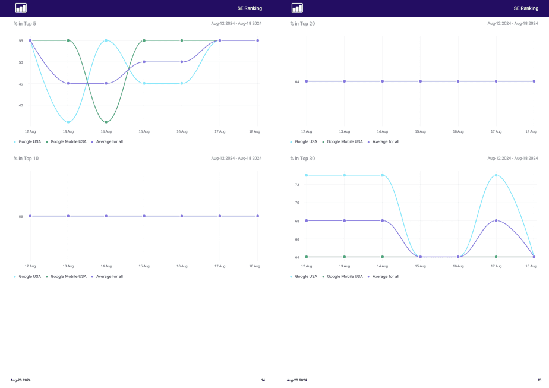
Task: Click the SE Ranking header text on page 15
Action: click(x=526, y=8)
